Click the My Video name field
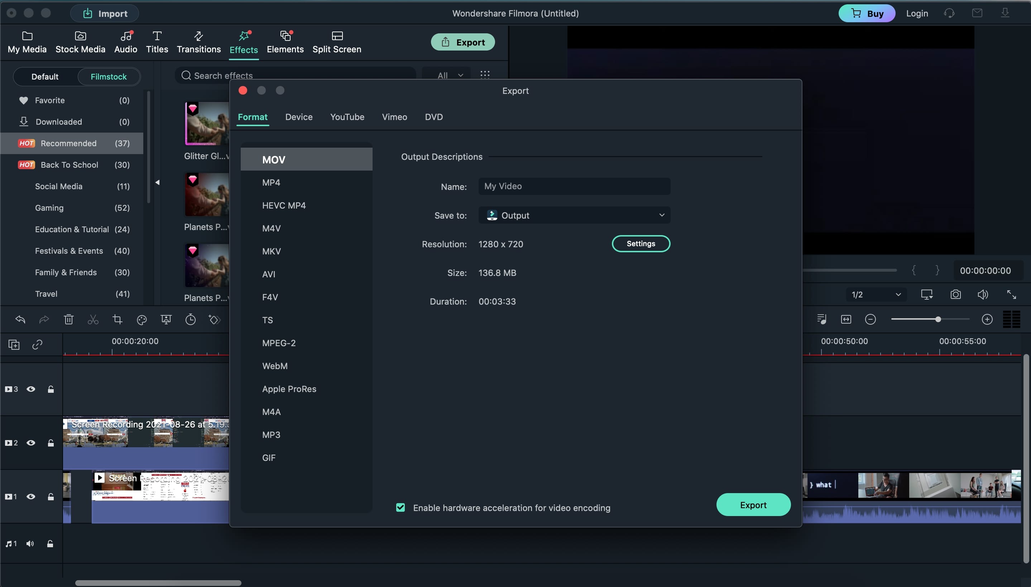 point(574,186)
